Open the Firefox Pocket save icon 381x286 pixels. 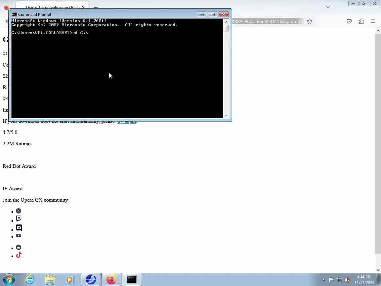click(349, 22)
